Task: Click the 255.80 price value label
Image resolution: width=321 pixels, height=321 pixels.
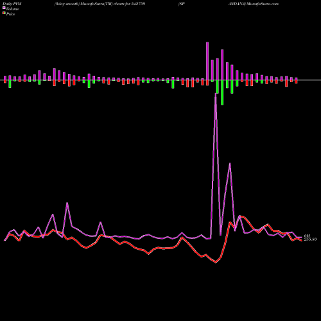Action: [x=310, y=239]
